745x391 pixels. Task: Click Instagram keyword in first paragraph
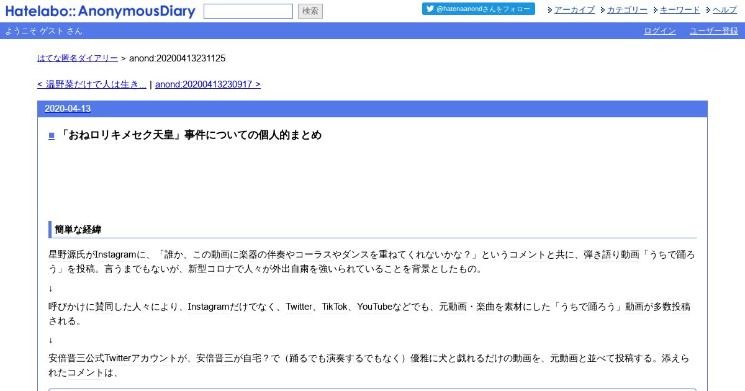pyautogui.click(x=115, y=255)
